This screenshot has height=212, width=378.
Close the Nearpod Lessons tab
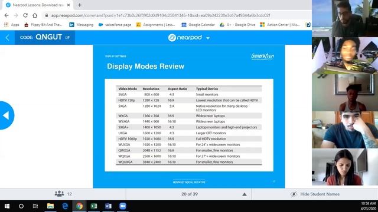point(69,5)
